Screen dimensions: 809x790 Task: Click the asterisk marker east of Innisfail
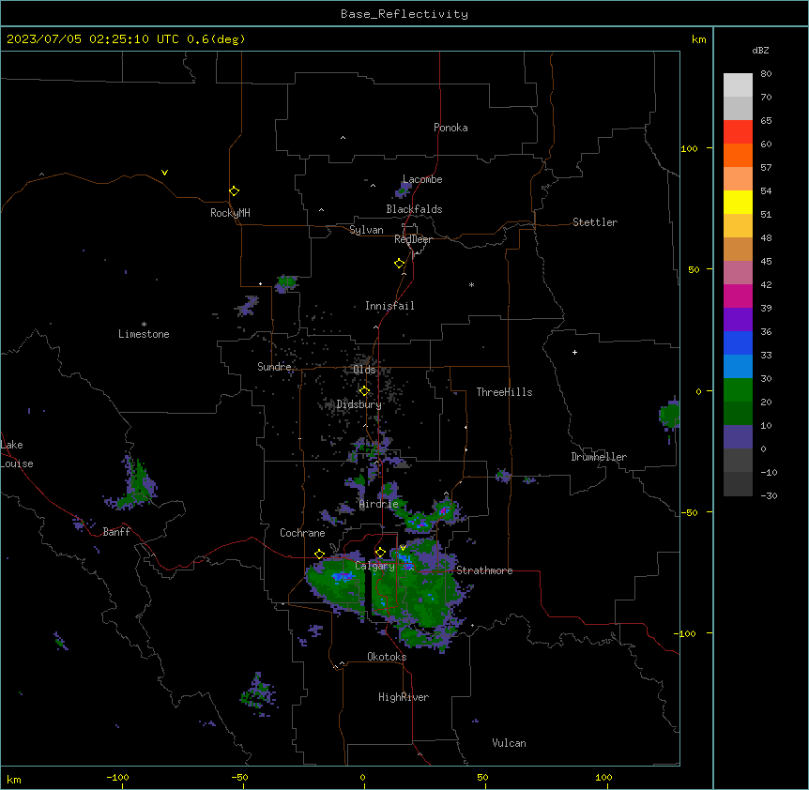coord(471,284)
